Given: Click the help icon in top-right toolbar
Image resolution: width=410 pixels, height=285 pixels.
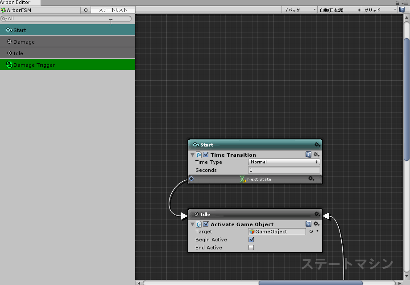Looking at the screenshot, I should click(x=402, y=10).
